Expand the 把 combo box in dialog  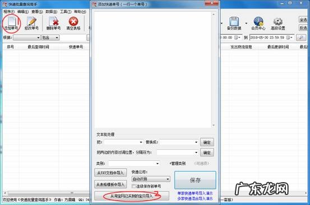pos(141,142)
